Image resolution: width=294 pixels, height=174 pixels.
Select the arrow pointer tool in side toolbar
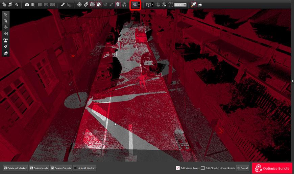pyautogui.click(x=5, y=15)
